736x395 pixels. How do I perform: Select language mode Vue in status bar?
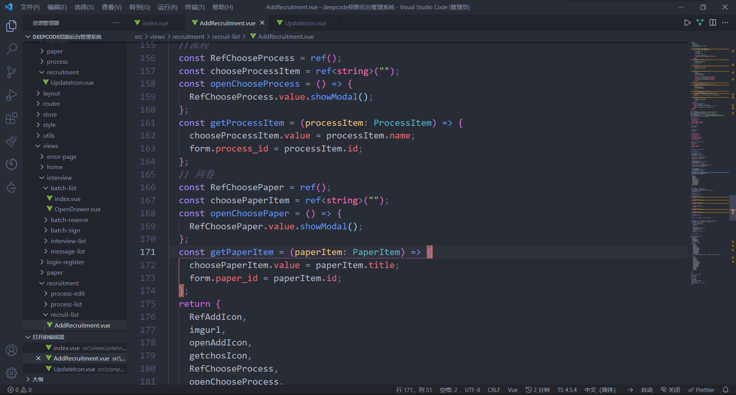click(x=513, y=390)
